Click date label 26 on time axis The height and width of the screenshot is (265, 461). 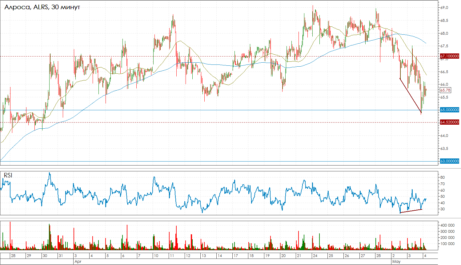tap(347, 255)
